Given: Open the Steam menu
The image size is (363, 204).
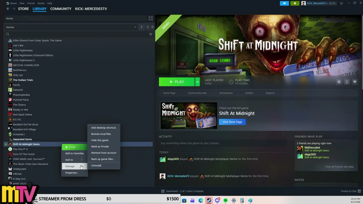Looking at the screenshot, I should (x=11, y=3).
